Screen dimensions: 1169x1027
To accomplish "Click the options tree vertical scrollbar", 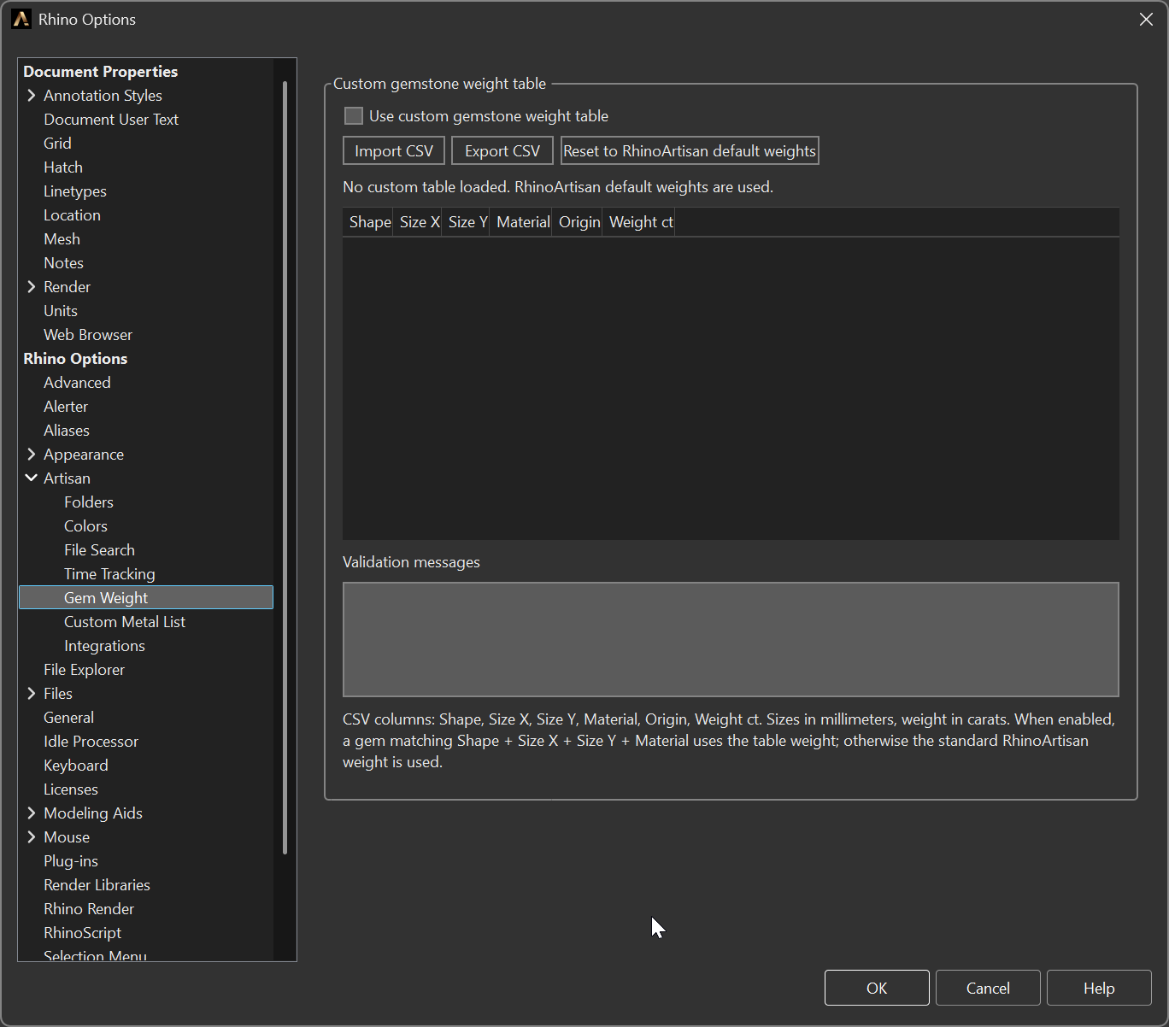I will click(285, 467).
